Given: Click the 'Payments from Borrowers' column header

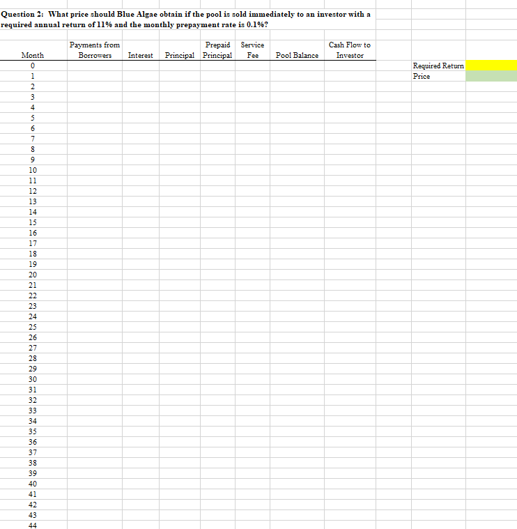Looking at the screenshot, I should 95,50.
